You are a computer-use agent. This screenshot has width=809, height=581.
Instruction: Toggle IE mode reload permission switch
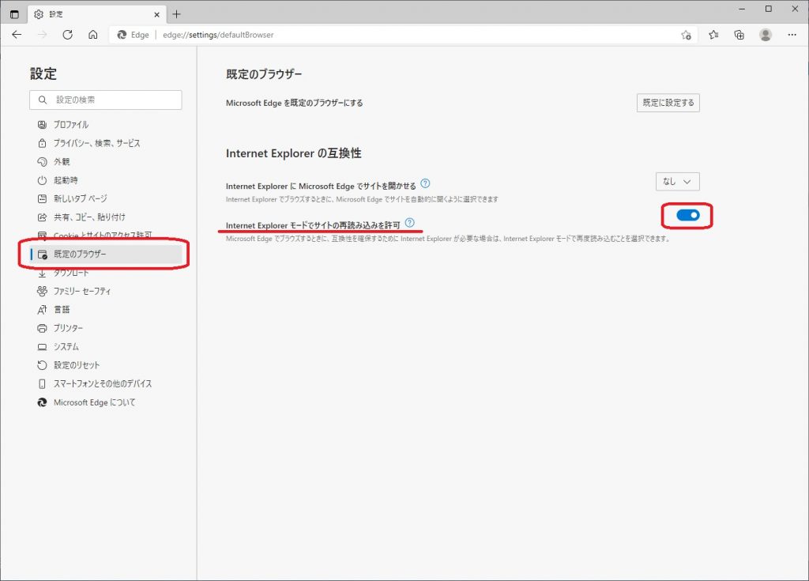coord(688,215)
